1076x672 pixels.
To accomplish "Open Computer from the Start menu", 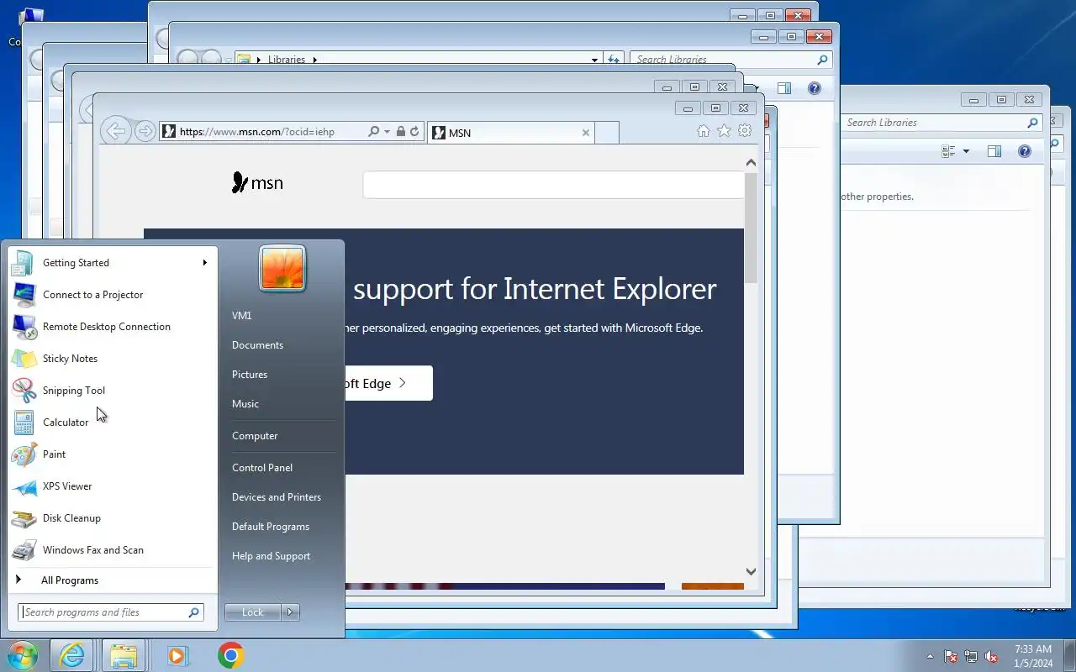I will [x=255, y=436].
